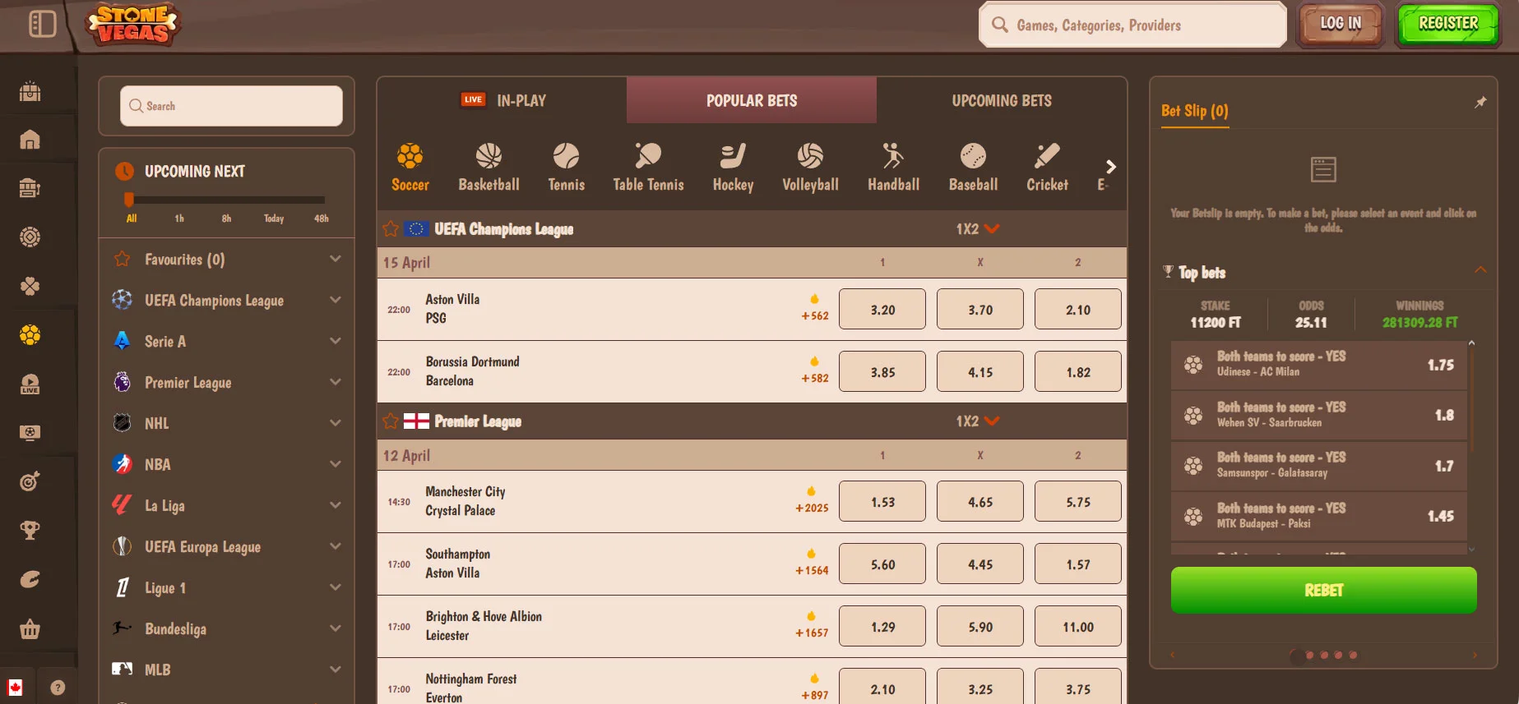The height and width of the screenshot is (704, 1519).
Task: Open the casino chip icon in sidebar
Action: [30, 237]
